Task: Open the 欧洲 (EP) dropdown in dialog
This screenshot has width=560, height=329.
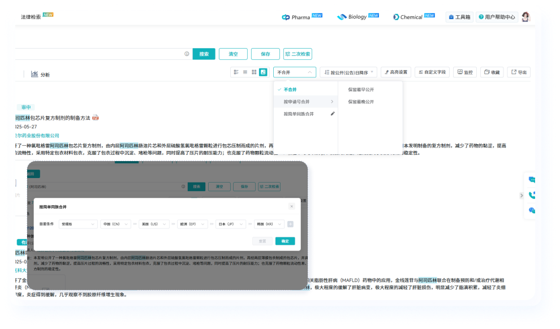Action: pyautogui.click(x=192, y=224)
